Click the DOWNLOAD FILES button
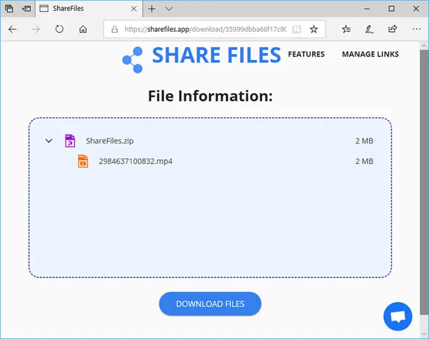 [x=210, y=303]
